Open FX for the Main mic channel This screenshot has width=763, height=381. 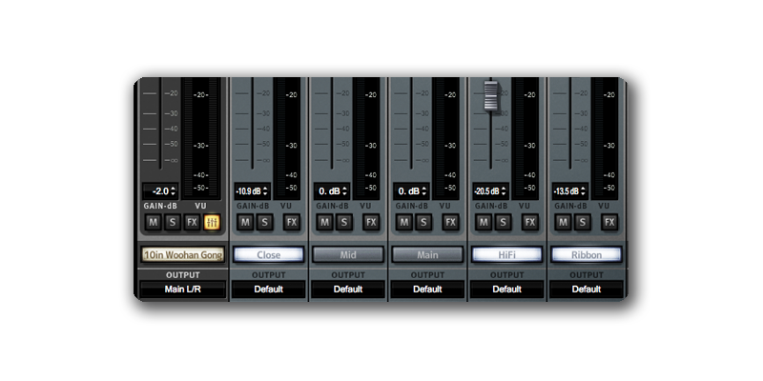450,222
